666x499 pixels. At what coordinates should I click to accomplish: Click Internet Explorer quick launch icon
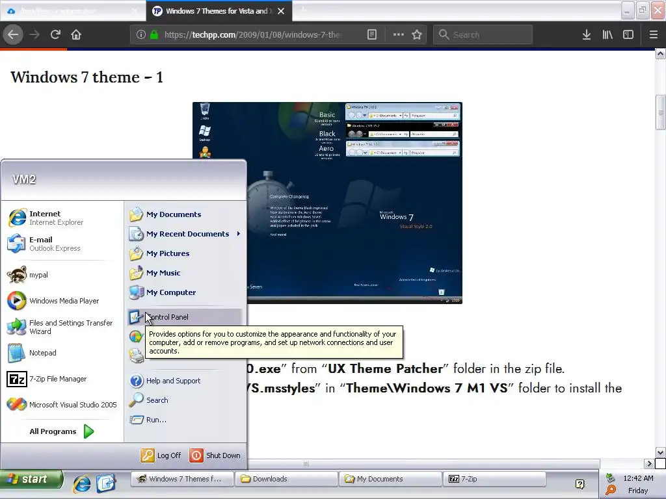[x=81, y=483]
